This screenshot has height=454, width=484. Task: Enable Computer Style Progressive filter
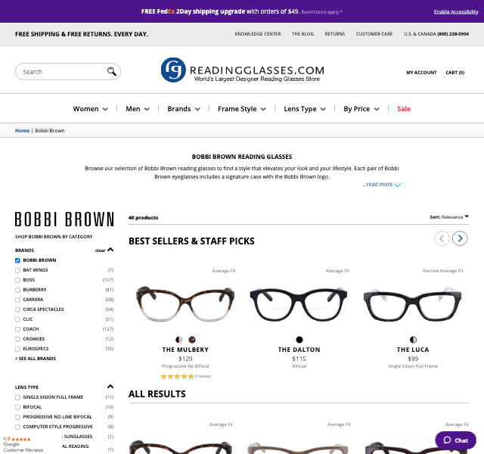pyautogui.click(x=17, y=427)
